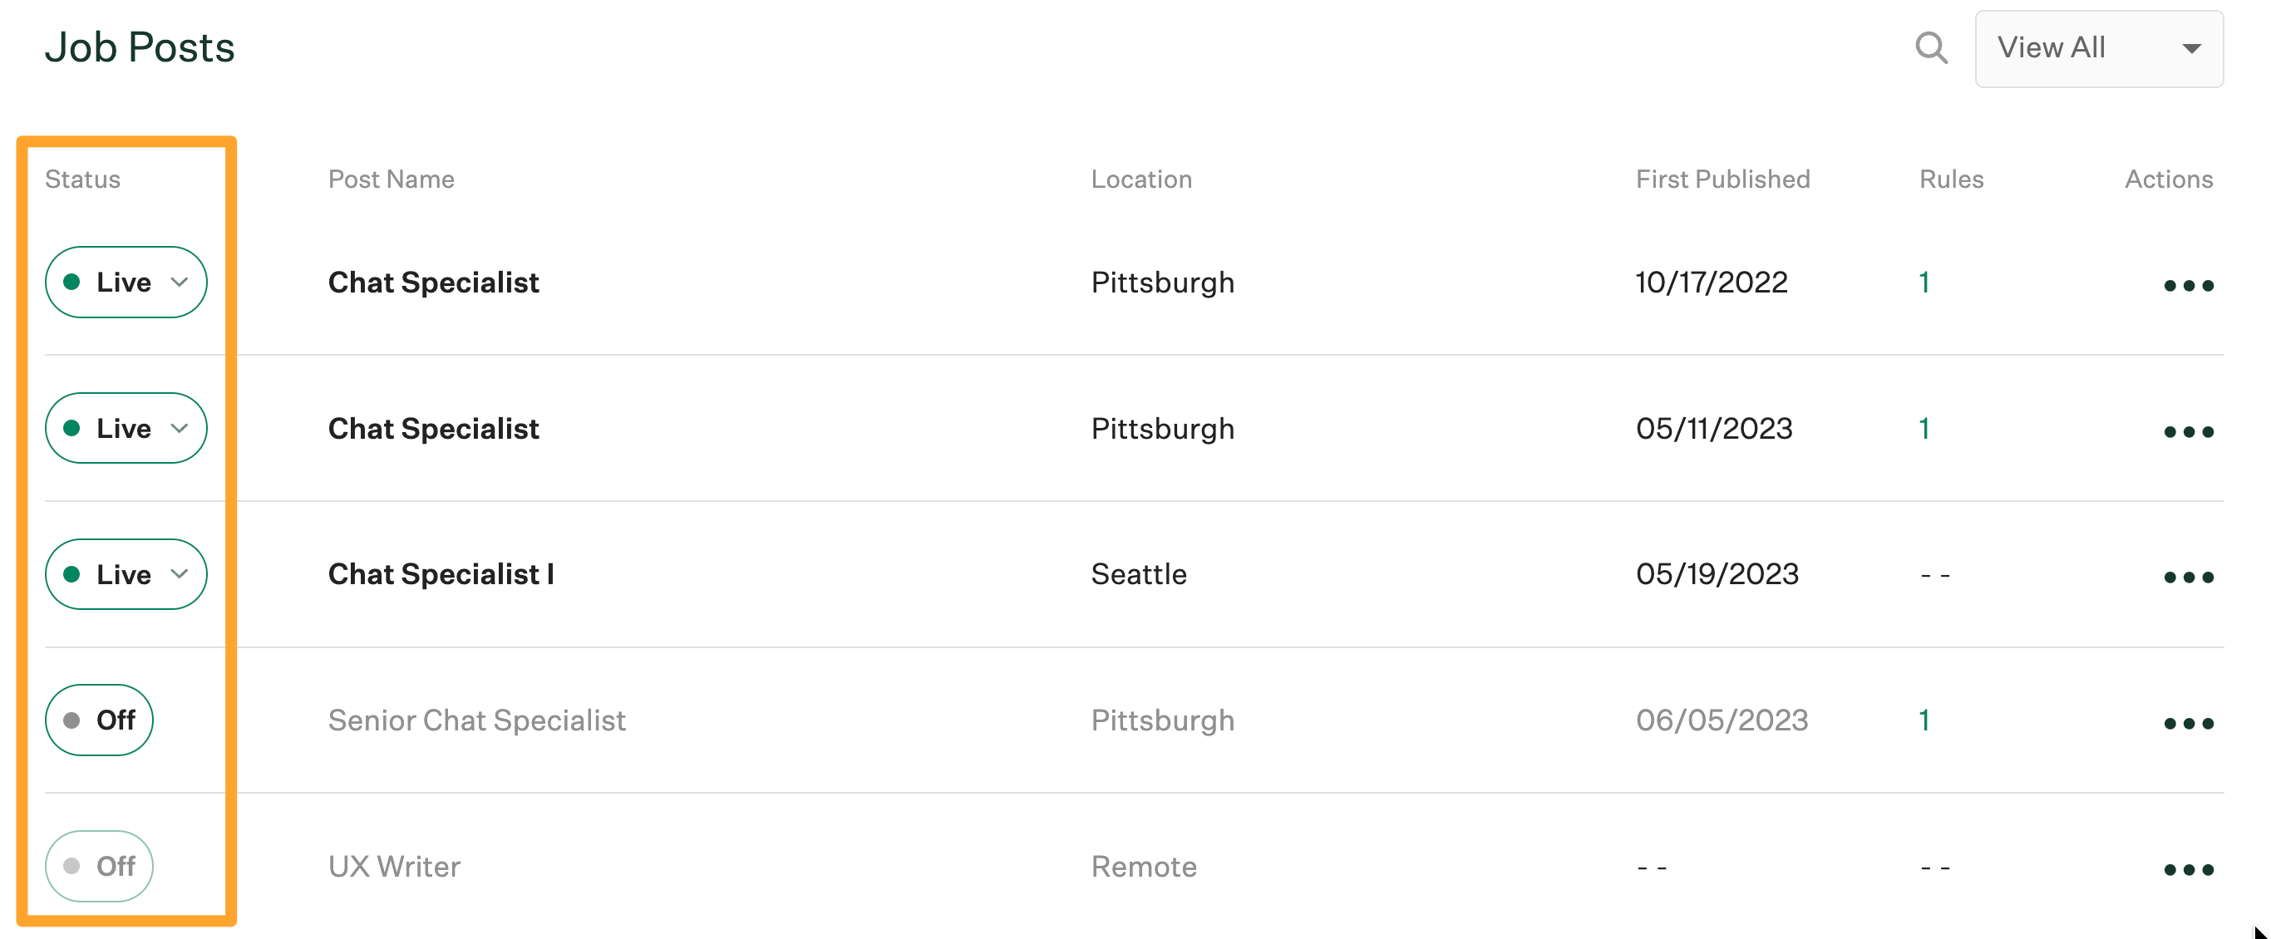Click the Job Posts heading
Image resolution: width=2271 pixels, height=939 pixels.
(140, 47)
